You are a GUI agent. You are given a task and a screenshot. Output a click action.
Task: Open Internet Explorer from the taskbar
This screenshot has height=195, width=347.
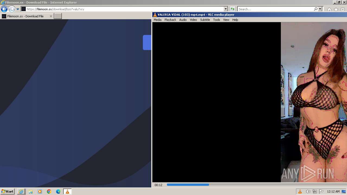point(21,191)
